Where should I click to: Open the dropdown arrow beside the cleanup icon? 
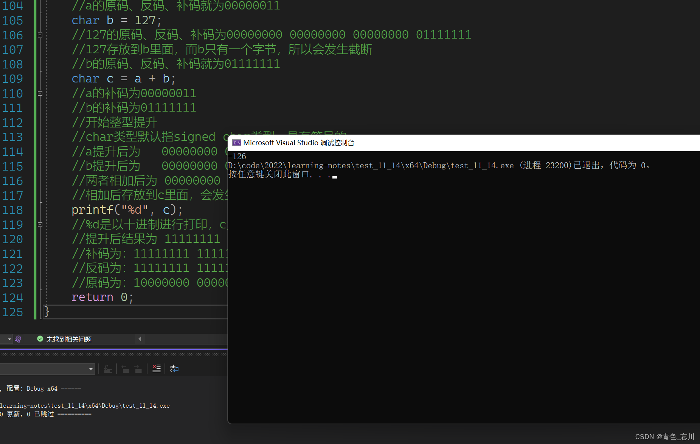[10, 339]
